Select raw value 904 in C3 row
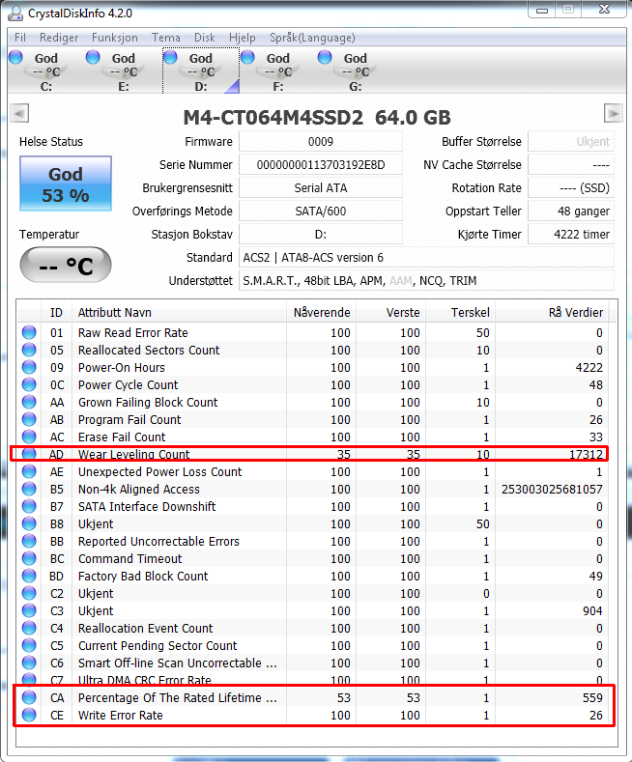 pos(592,611)
